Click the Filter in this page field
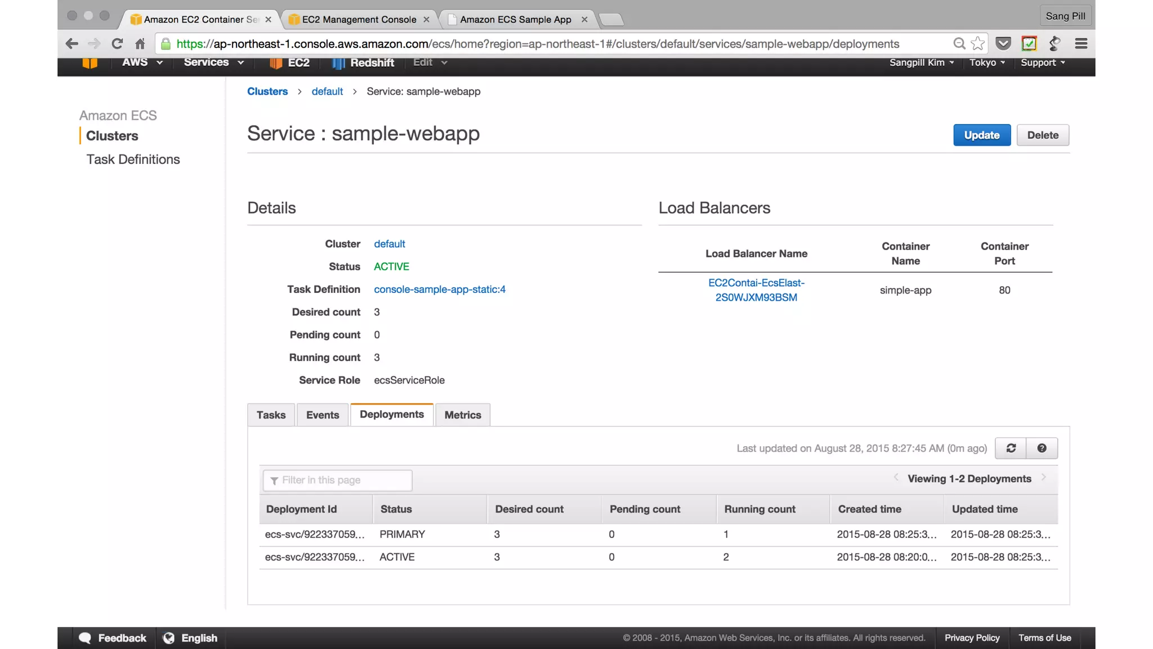 [x=338, y=480]
